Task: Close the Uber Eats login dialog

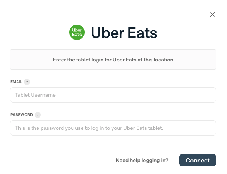Action: (212, 15)
